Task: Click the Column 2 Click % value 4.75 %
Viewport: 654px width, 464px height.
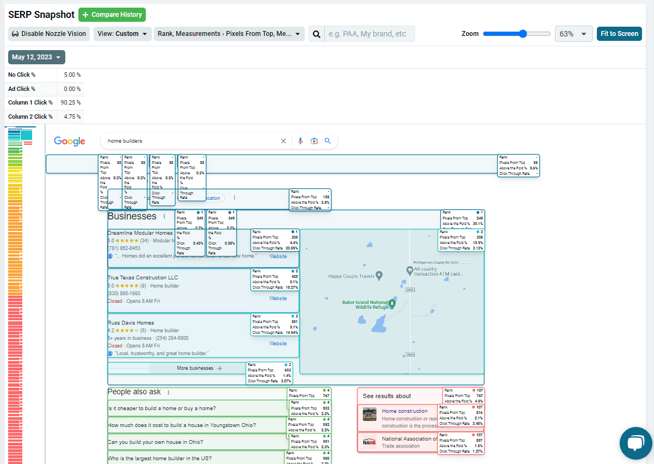Action: tap(72, 117)
